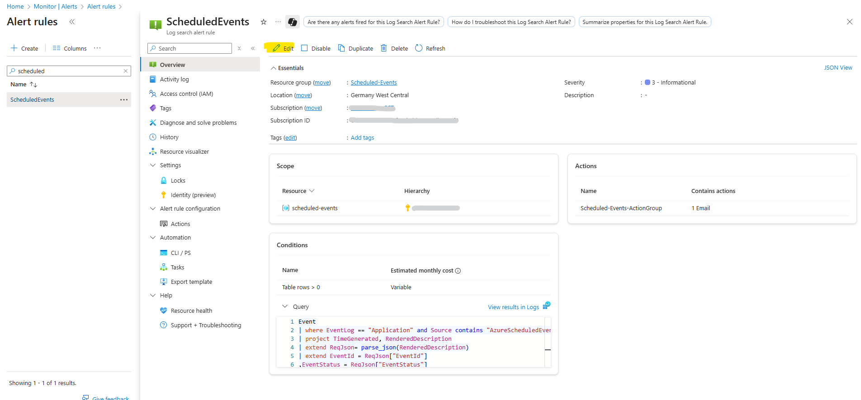Sort alert rules by Name column
861x400 pixels.
pyautogui.click(x=24, y=85)
